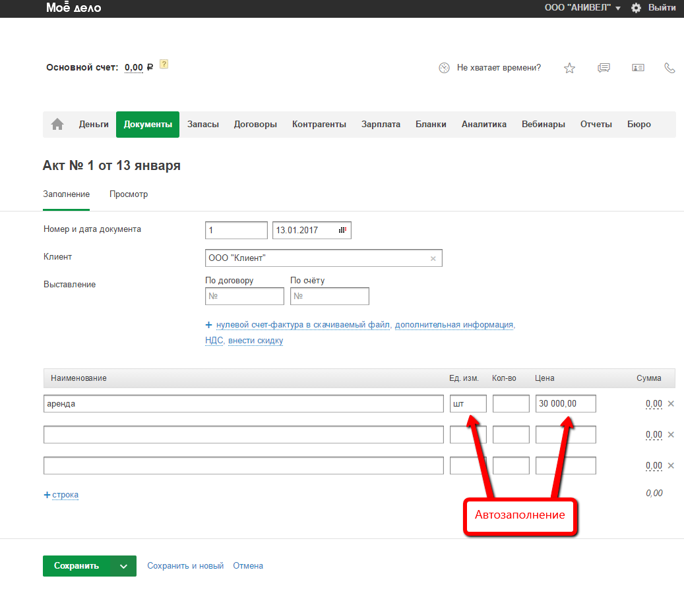
Task: Open the contact card icon
Action: coord(638,68)
